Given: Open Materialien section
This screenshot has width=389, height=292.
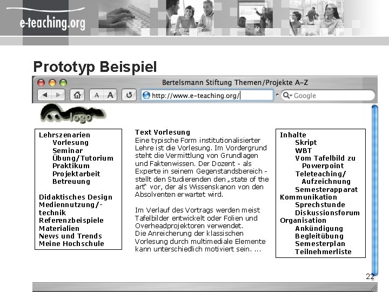Looking at the screenshot, I should [59, 228].
